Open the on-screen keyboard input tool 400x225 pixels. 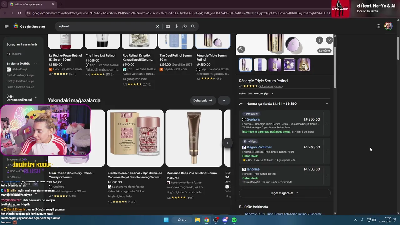168,27
